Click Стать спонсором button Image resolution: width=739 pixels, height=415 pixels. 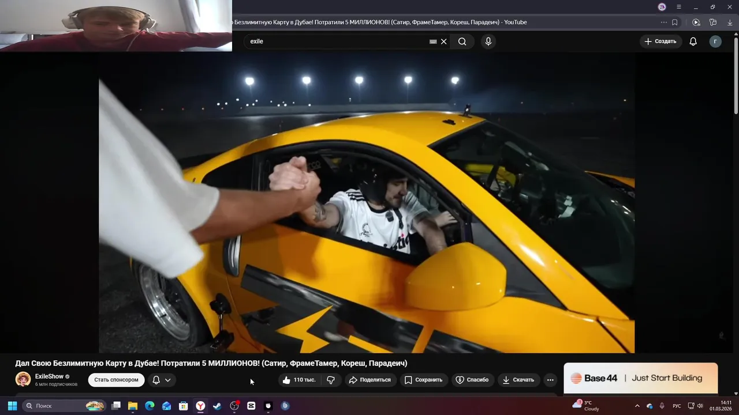tap(116, 380)
